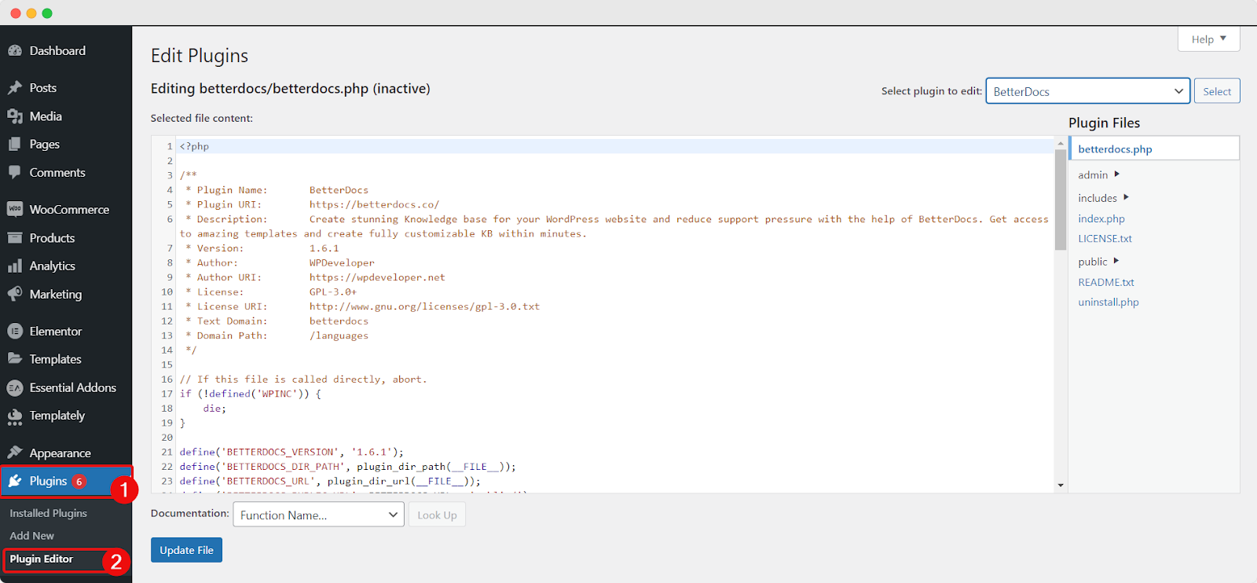Open the BetterDocs plugin selection dropdown
Image resolution: width=1257 pixels, height=583 pixels.
[1087, 91]
